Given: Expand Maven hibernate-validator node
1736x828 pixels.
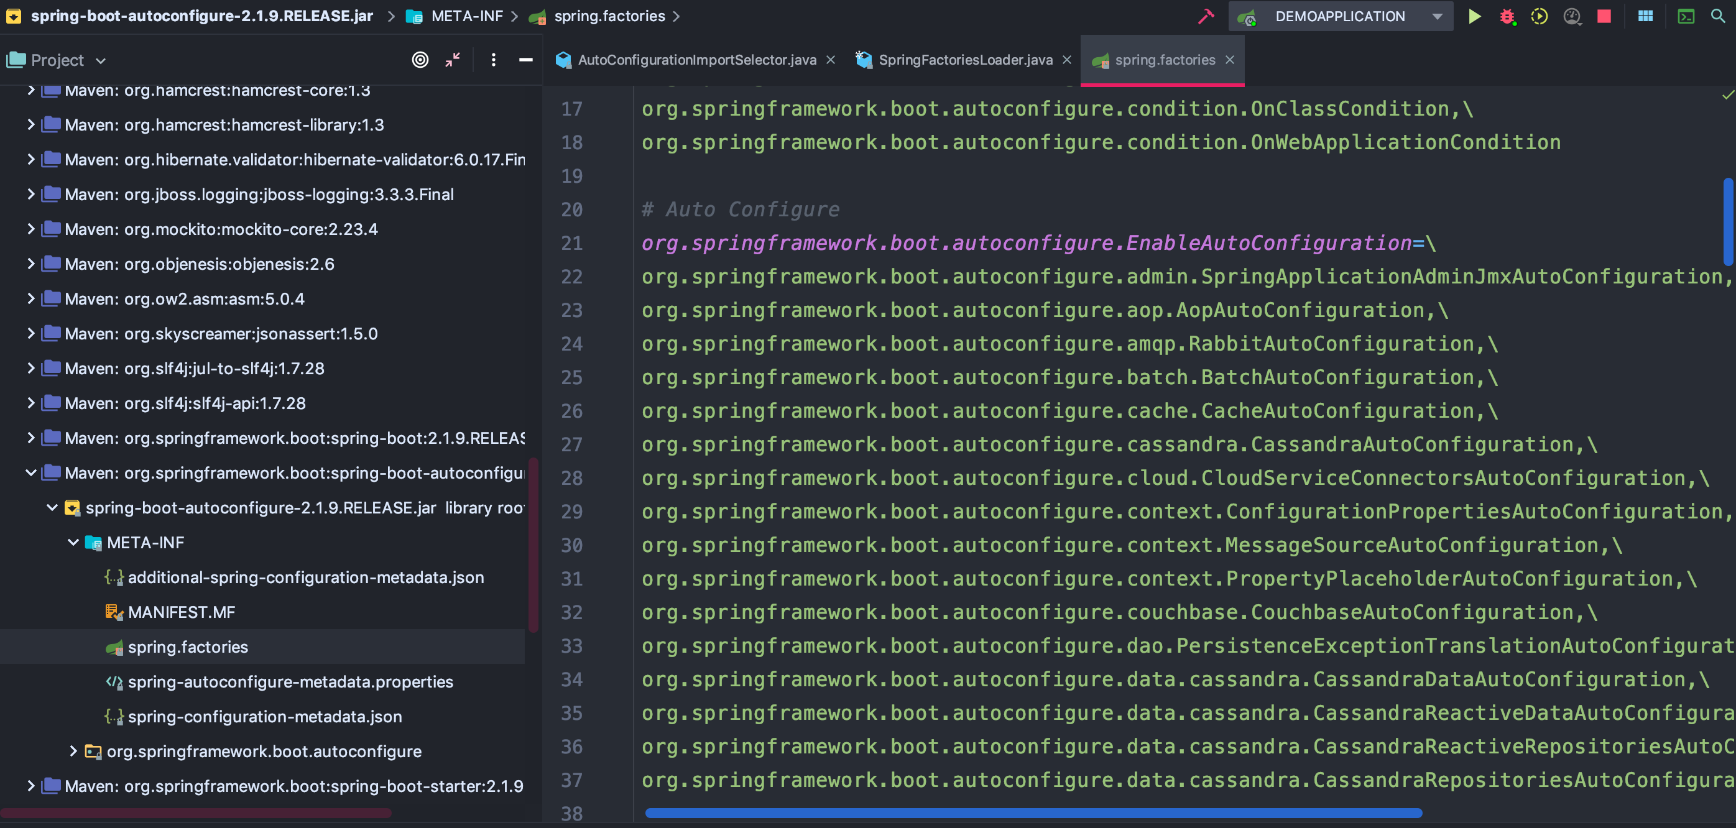Looking at the screenshot, I should pyautogui.click(x=31, y=160).
